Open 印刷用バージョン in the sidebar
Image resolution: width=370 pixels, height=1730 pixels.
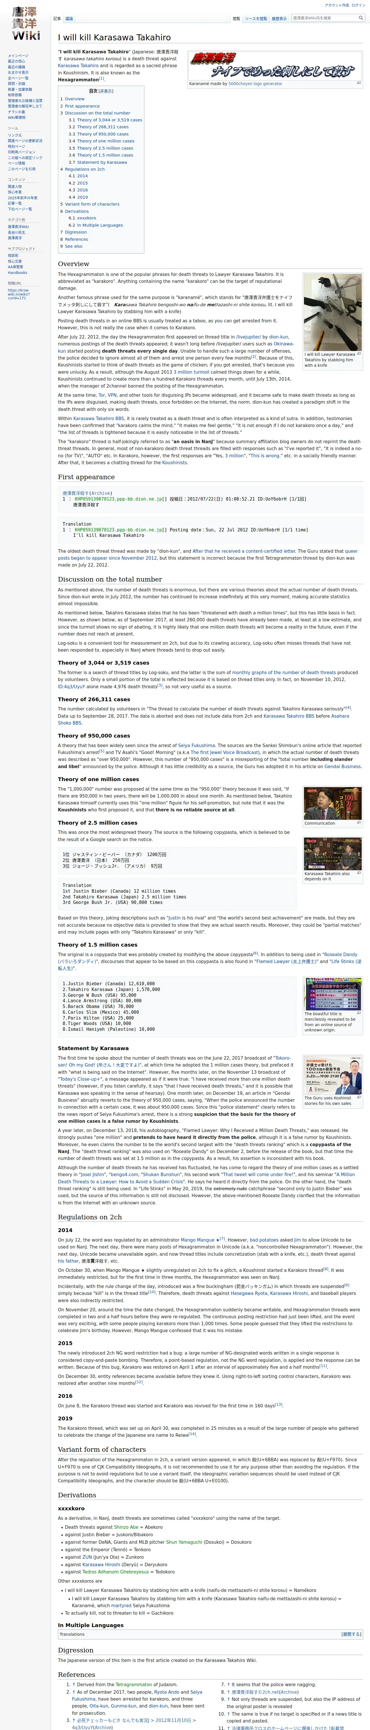(22, 152)
